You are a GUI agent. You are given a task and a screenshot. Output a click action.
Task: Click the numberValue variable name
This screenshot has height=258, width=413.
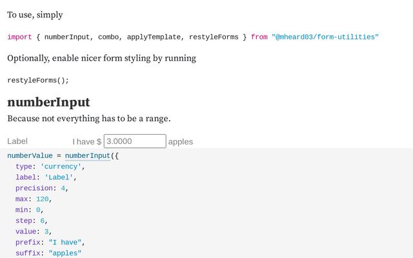30,155
